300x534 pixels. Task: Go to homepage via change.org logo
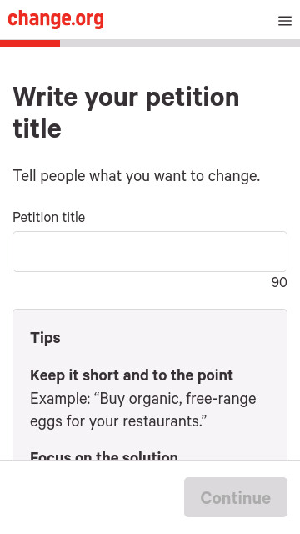[x=56, y=19]
